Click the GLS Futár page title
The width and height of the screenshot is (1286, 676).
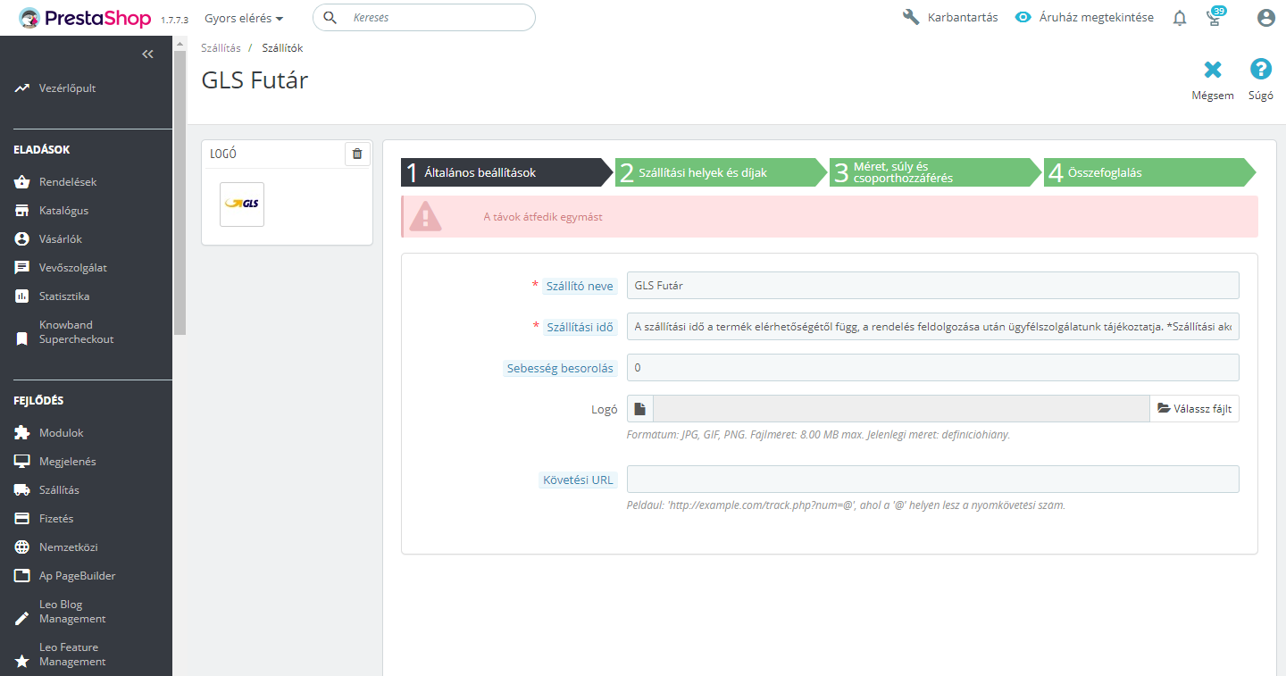[255, 80]
